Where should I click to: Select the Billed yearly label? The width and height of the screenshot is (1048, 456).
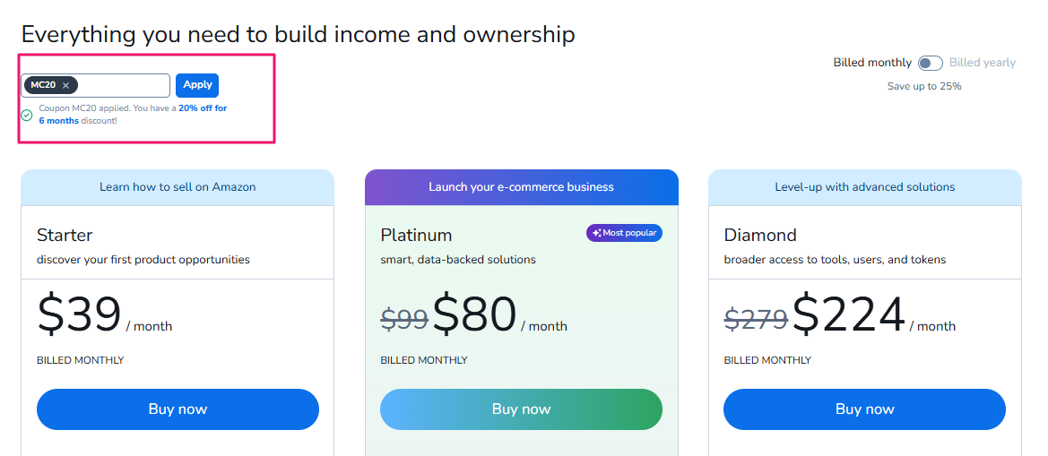pos(982,63)
